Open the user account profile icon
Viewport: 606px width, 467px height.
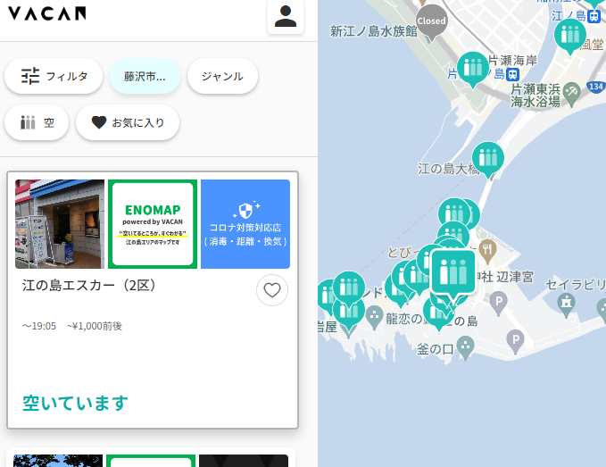[x=286, y=16]
